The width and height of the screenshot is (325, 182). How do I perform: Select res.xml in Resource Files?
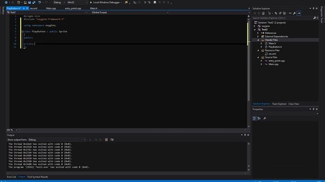(x=272, y=54)
